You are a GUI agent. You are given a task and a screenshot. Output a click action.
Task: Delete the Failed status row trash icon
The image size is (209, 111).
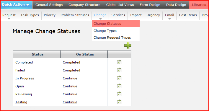[x=119, y=70]
